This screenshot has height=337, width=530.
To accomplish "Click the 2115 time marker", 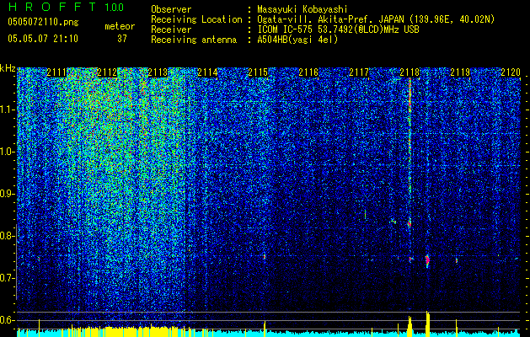I will tap(258, 72).
